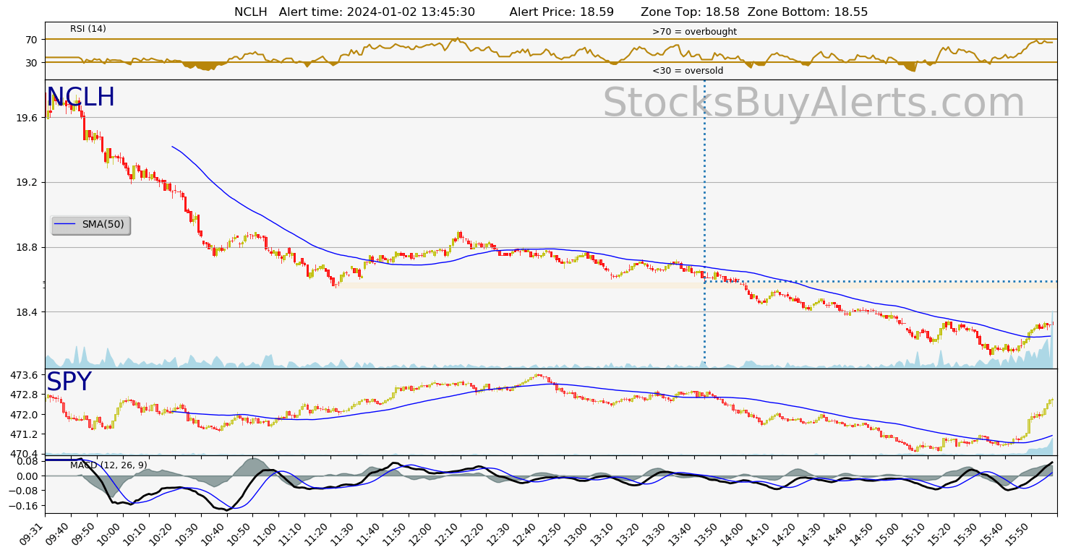This screenshot has width=1068, height=555.
Task: Click the MACD 0.08 axis label
Action: (27, 461)
